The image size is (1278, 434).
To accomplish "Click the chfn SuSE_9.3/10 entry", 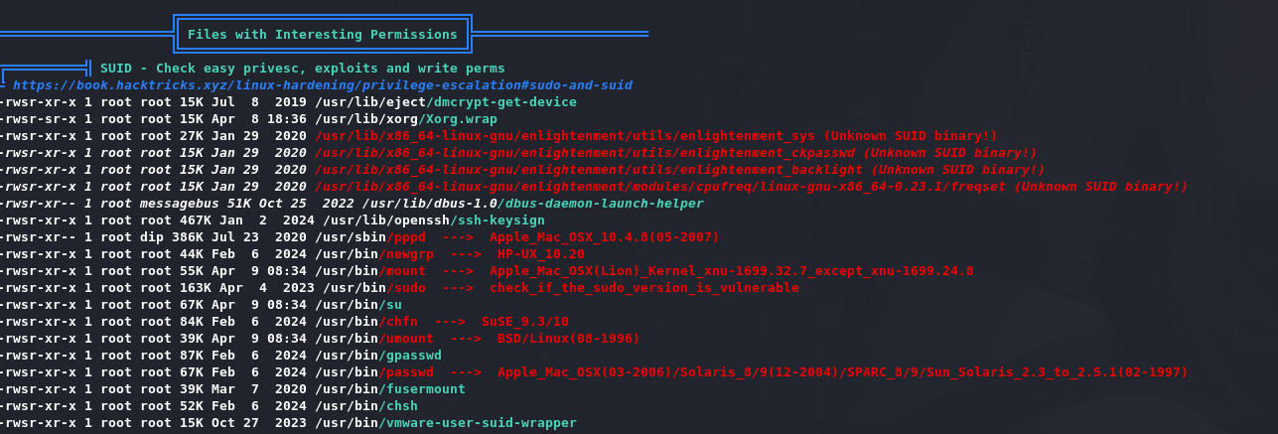I will click(474, 322).
